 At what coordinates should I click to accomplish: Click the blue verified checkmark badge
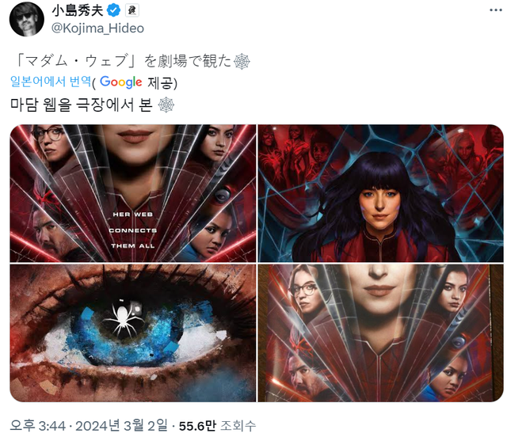113,10
